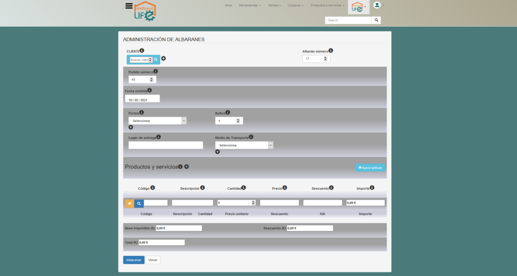This screenshot has height=276, width=517.
Task: Click the Descuento (€) totals field
Action: pos(310,228)
